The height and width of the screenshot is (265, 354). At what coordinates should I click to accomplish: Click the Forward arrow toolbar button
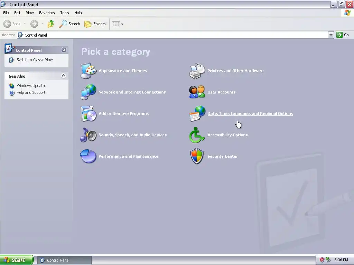(34, 24)
